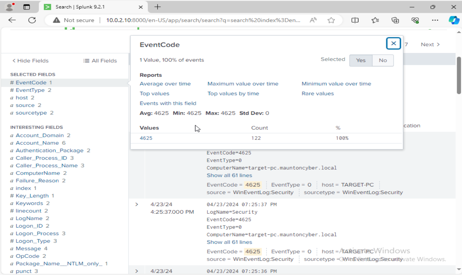
Task: Expand the 4:25:37 PM event row chevron
Action: pyautogui.click(x=136, y=204)
